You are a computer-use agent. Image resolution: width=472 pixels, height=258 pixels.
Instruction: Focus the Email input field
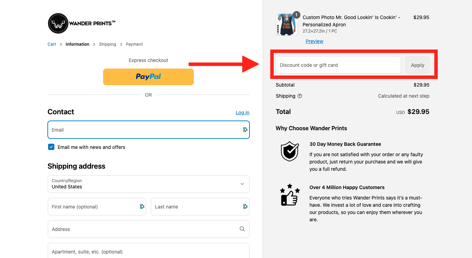[148, 130]
